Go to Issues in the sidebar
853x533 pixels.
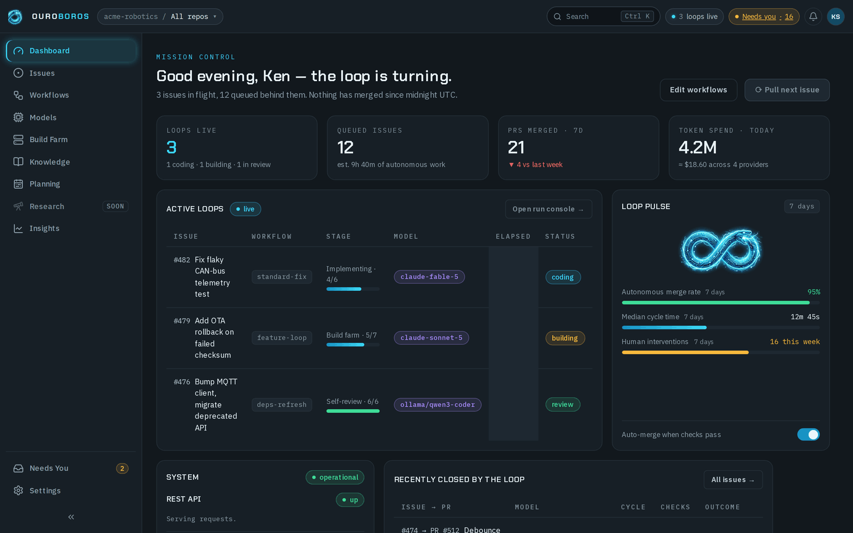click(71, 73)
